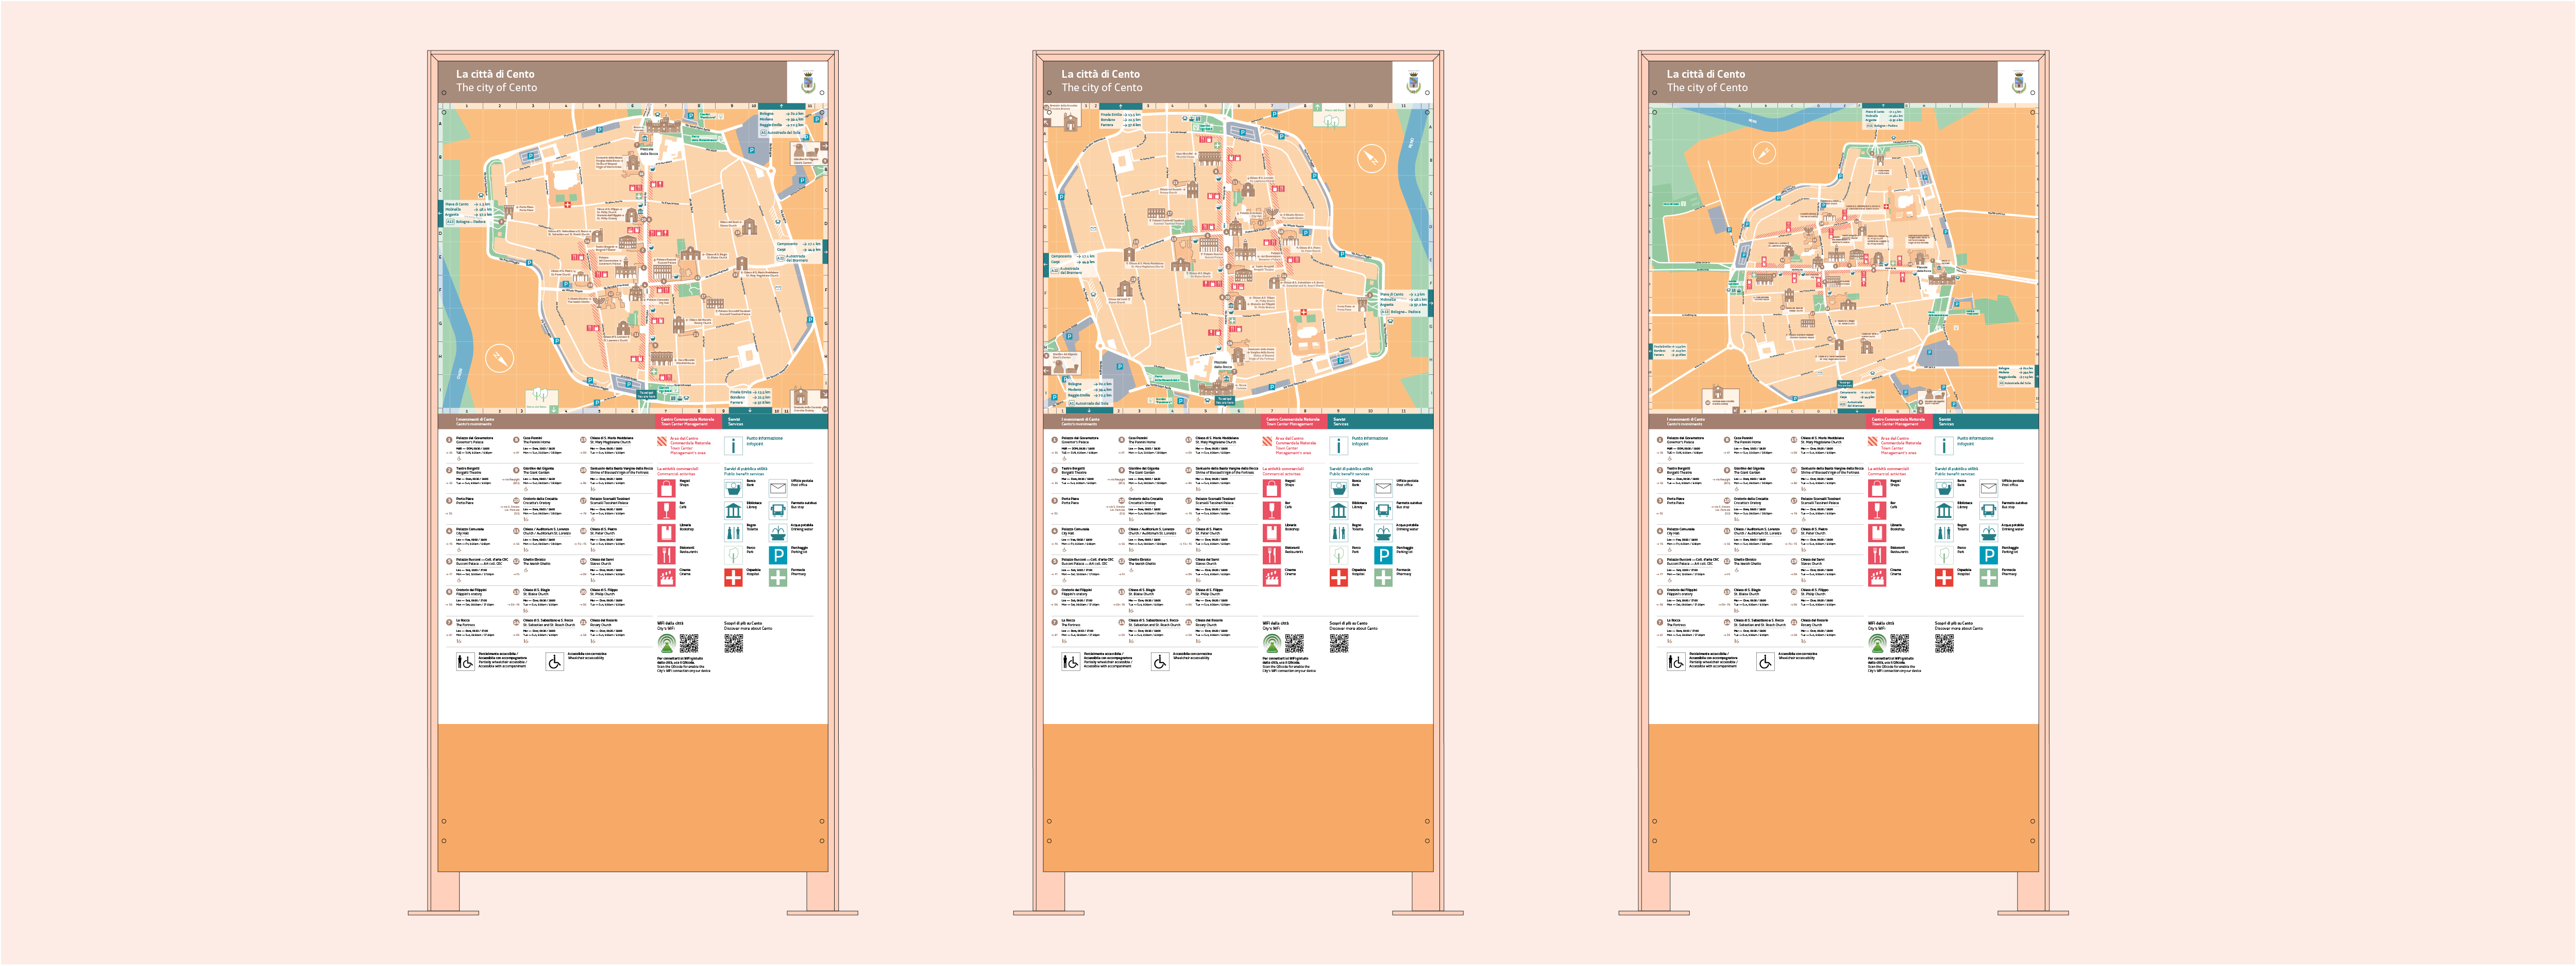2576x966 pixels.
Task: Click the Library icon on middle panel
Action: (1338, 509)
